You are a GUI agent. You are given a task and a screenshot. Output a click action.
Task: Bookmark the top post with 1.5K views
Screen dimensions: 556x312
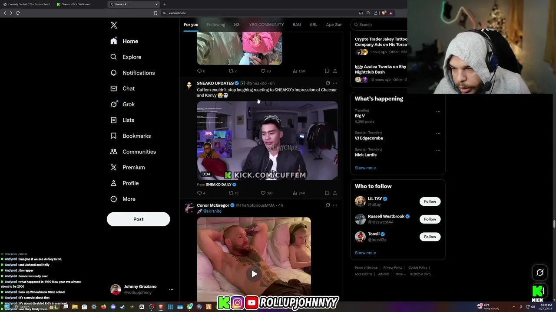pos(327,71)
